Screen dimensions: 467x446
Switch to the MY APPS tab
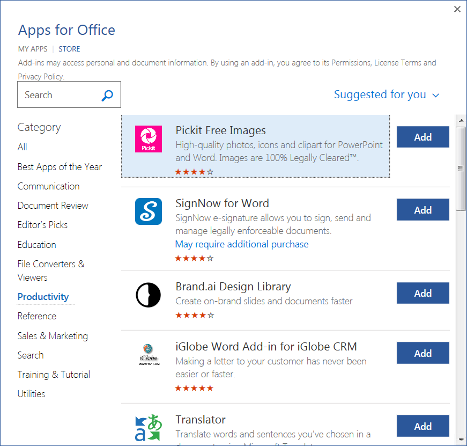[x=33, y=49]
